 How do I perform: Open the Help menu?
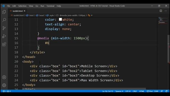[59, 6]
